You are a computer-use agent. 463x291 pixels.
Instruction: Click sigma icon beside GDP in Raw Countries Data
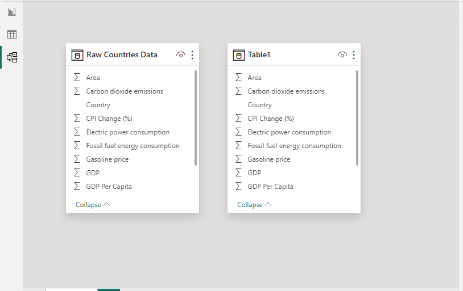77,172
